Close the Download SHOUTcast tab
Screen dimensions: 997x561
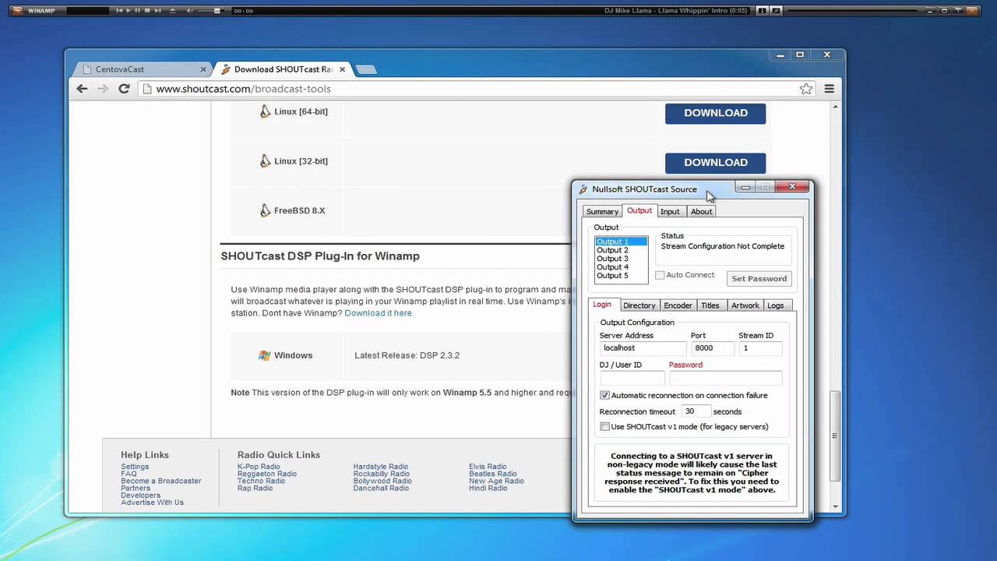[x=342, y=69]
